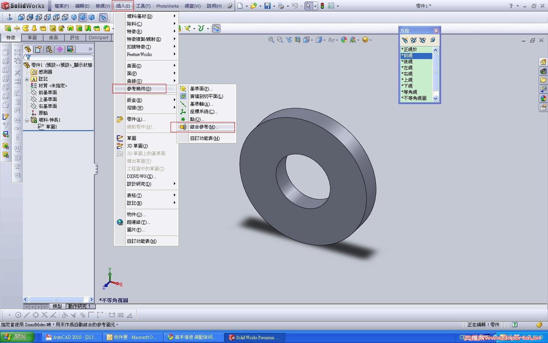Open the New Document dropdown arrow
The image size is (548, 343).
pyautogui.click(x=247, y=6)
